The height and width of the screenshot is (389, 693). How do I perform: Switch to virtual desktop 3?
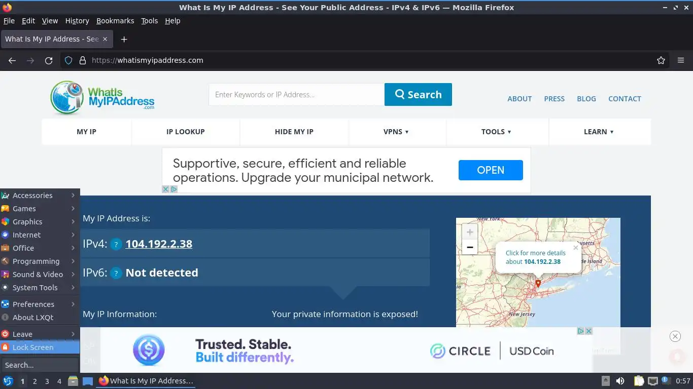click(47, 381)
